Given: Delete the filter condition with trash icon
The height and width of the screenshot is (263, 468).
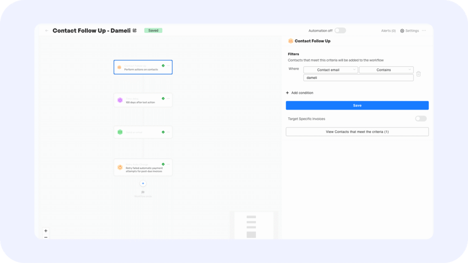Looking at the screenshot, I should pyautogui.click(x=418, y=74).
